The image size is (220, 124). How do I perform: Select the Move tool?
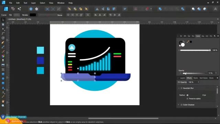click(3, 20)
